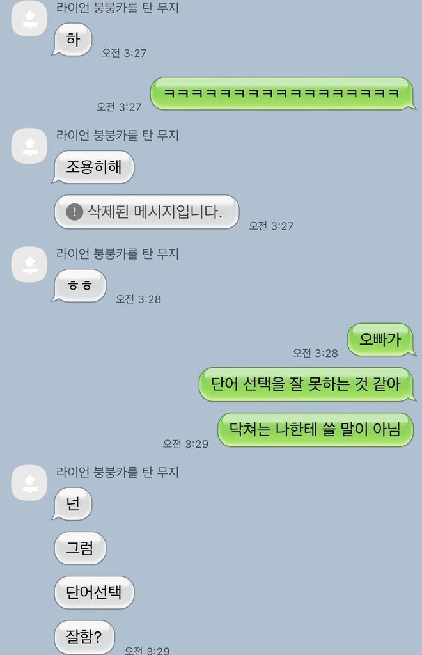Image resolution: width=422 pixels, height=655 pixels.
Task: Tap the 'ㅎㅎ' message bubble
Action: [79, 286]
